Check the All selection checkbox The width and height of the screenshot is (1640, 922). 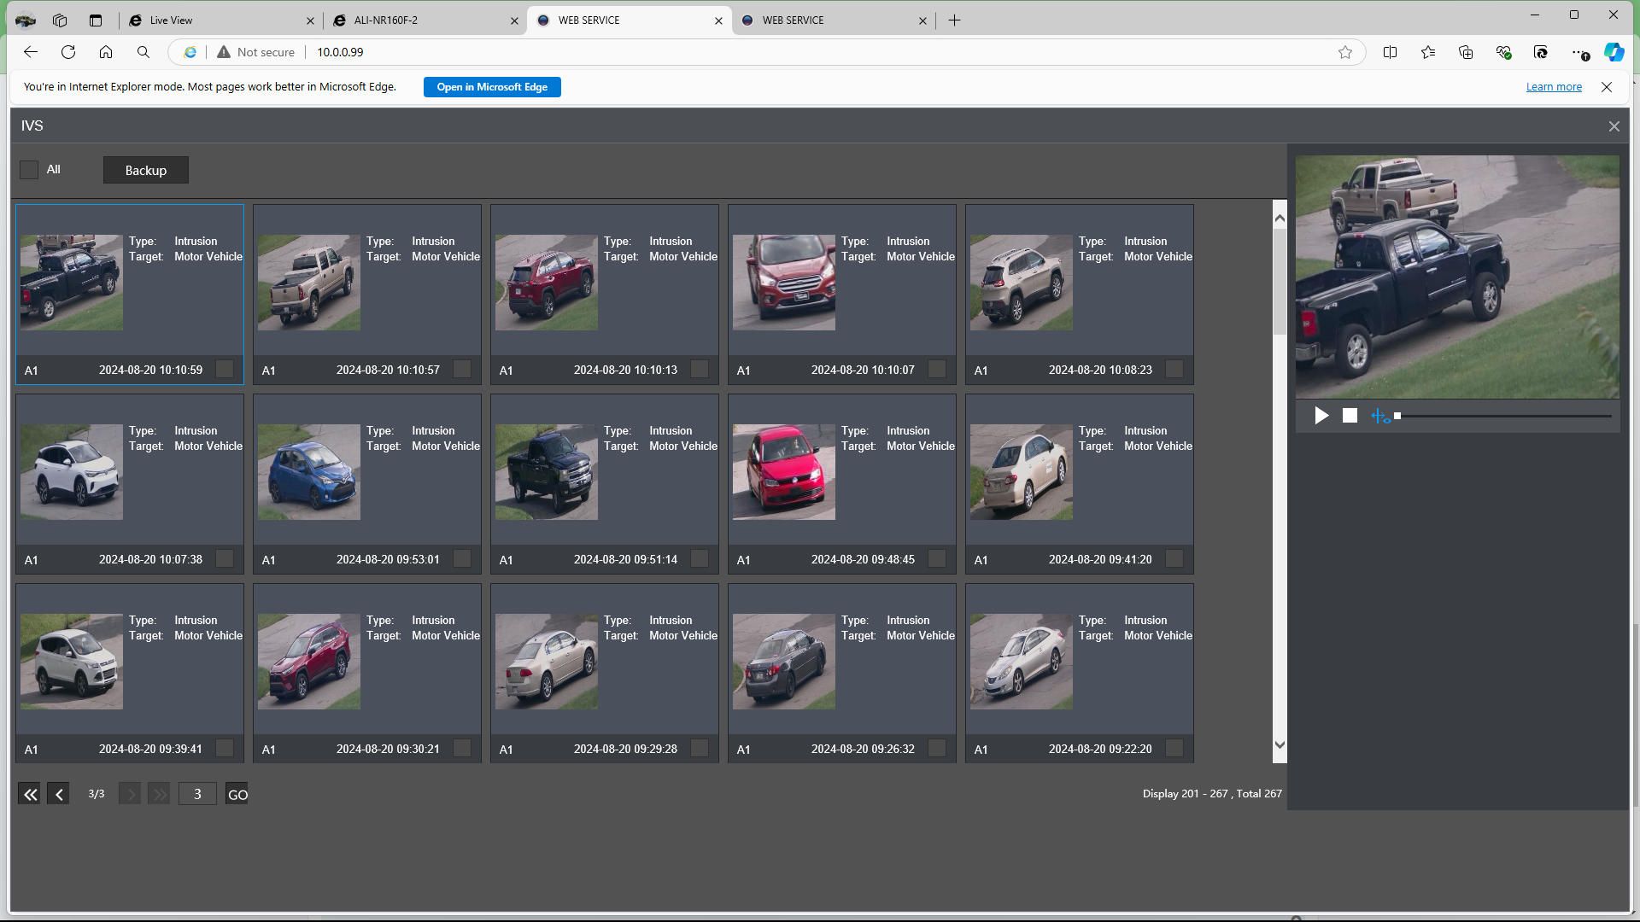pos(29,170)
